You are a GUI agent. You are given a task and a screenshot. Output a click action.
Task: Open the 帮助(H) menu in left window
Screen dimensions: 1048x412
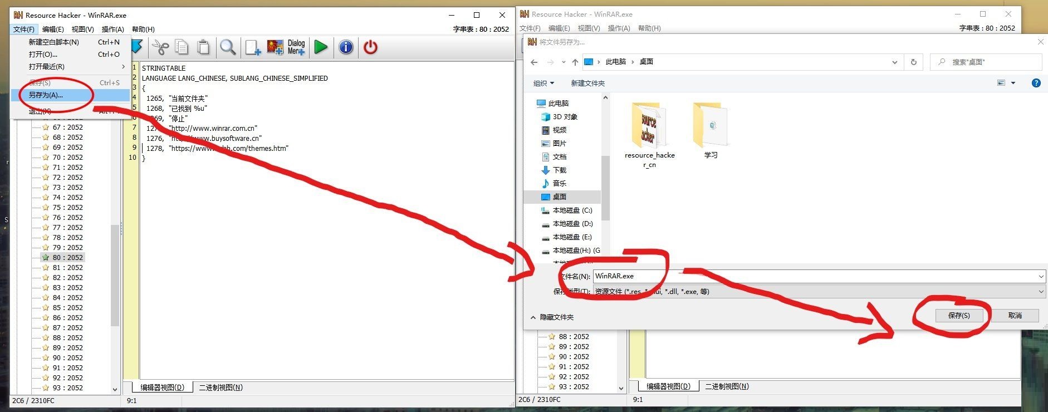point(143,30)
